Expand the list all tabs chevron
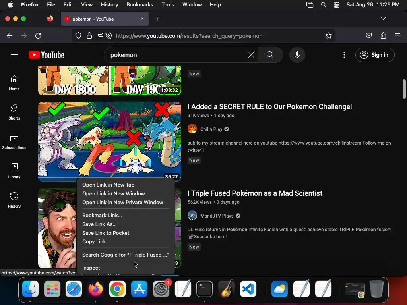The height and width of the screenshot is (305, 407). 383,19
